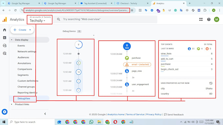Open Events in Data display
223x125 pixels.
pos(21,46)
